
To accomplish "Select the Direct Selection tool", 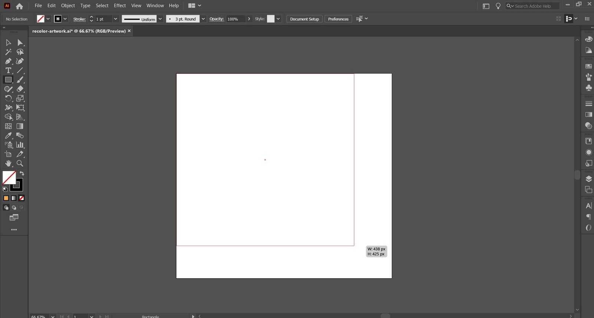I will tap(20, 43).
